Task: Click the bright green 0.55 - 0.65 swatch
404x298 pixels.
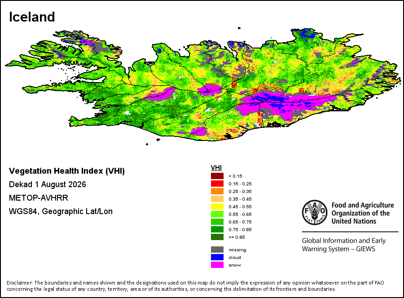Action: coord(217,214)
